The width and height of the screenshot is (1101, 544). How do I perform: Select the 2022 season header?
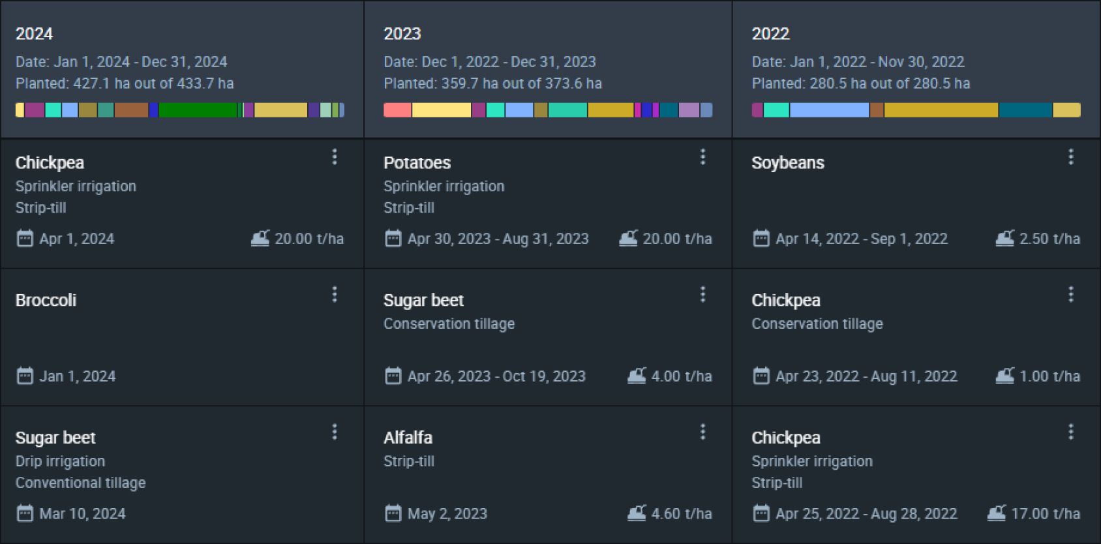point(916,69)
